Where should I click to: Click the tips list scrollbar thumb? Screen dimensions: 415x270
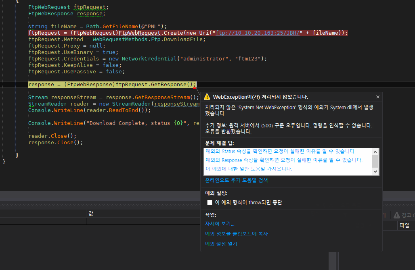[x=375, y=161]
